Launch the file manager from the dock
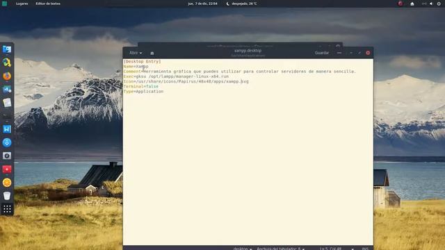Viewport: 445px width, 250px height. click(7, 49)
